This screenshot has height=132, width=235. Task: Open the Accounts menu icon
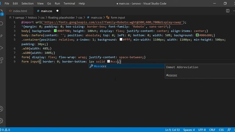(1, 109)
